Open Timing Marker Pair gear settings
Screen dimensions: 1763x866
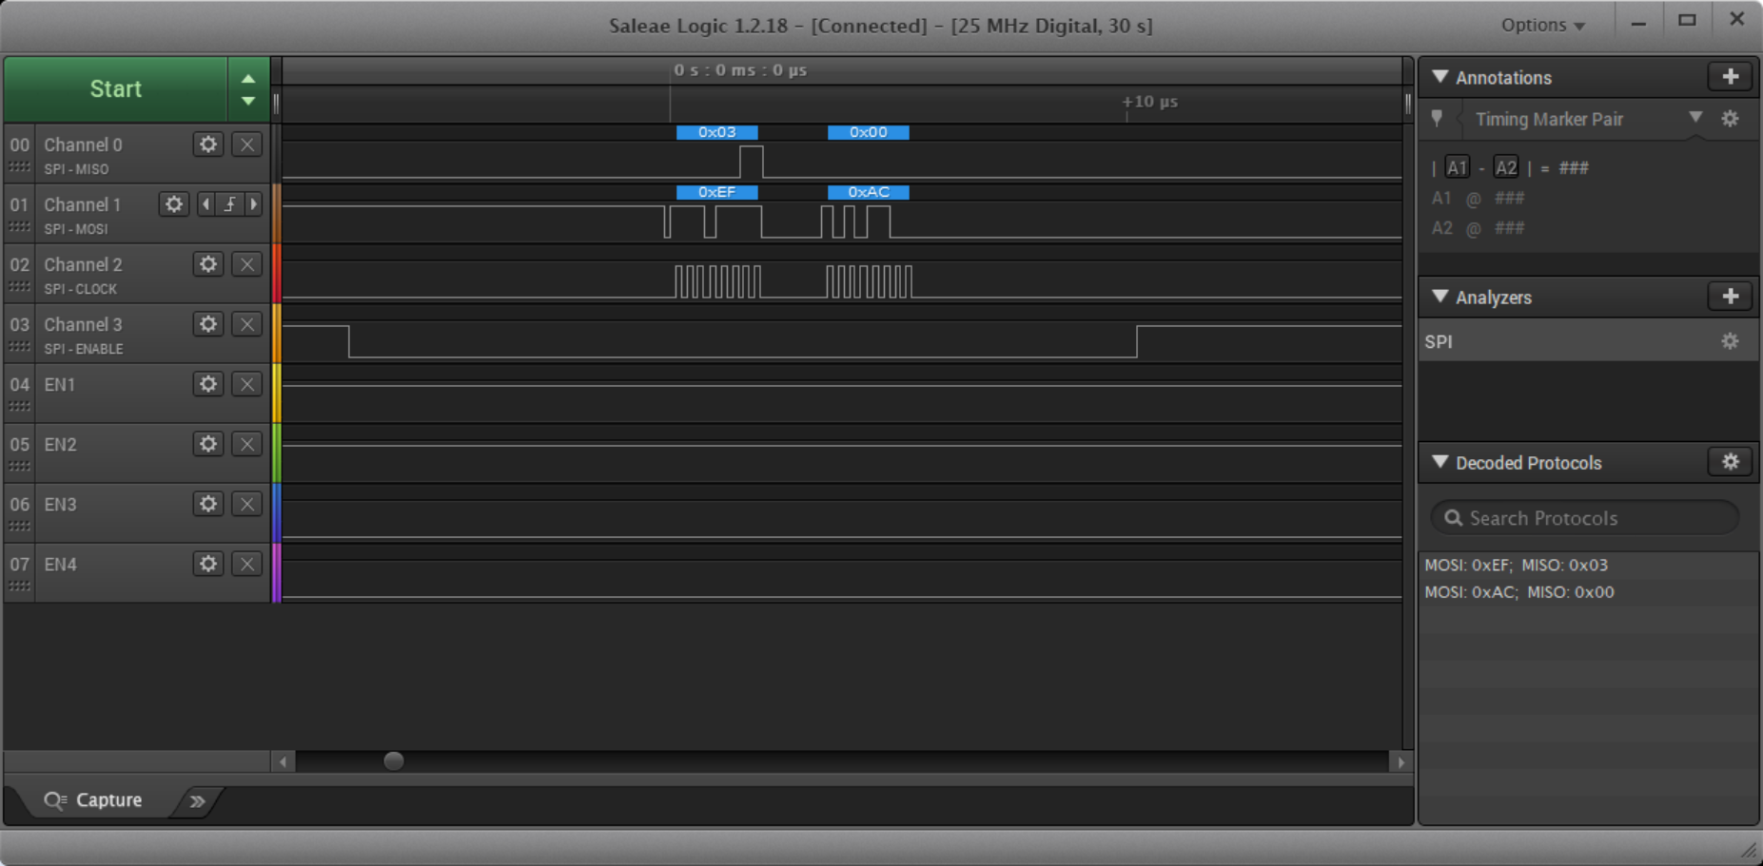1730,119
